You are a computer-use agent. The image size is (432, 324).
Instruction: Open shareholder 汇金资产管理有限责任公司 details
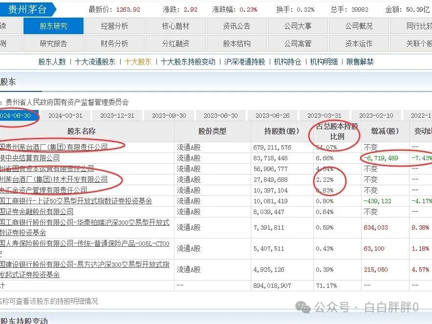click(x=43, y=190)
